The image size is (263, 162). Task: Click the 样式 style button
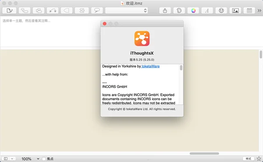[249, 158]
